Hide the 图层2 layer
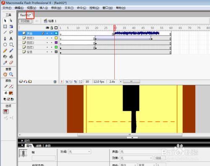The width and height of the screenshot is (210, 166). tap(47, 43)
